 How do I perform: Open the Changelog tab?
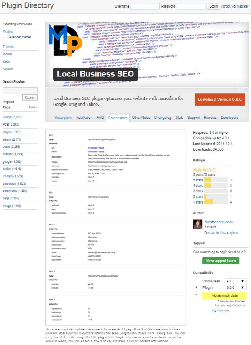pyautogui.click(x=163, y=118)
